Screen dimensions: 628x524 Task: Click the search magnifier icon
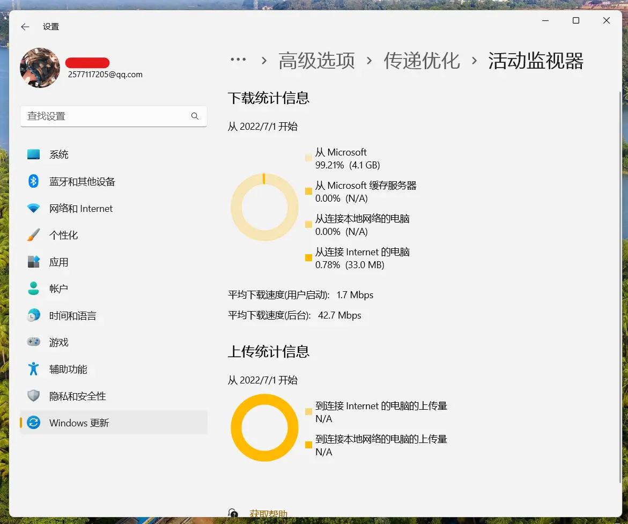(195, 116)
